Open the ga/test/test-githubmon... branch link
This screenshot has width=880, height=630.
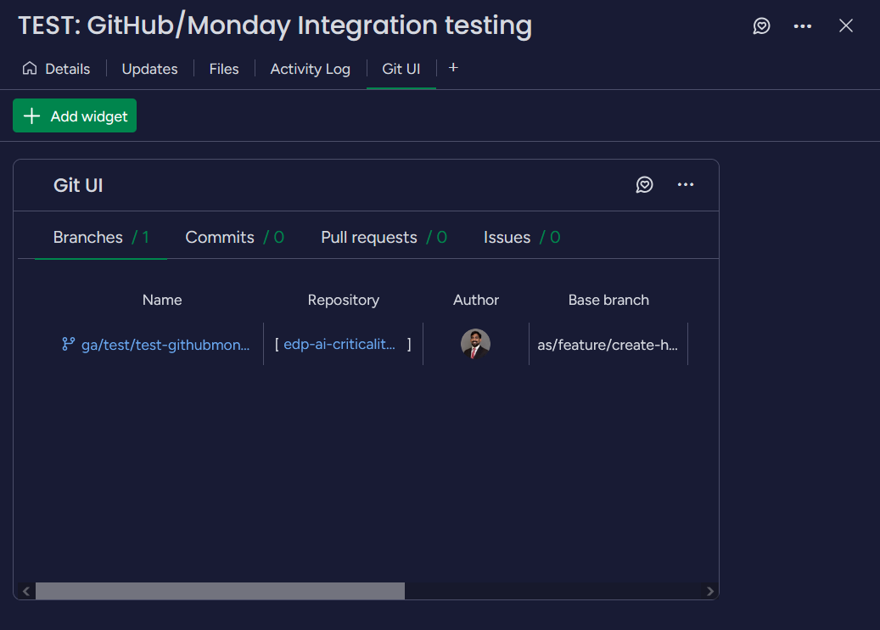tap(165, 345)
